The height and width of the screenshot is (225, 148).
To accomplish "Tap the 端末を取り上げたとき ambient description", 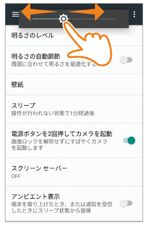I will coord(62,207).
